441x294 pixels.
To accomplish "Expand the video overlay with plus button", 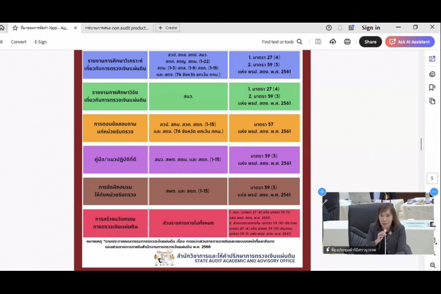I will [x=322, y=192].
